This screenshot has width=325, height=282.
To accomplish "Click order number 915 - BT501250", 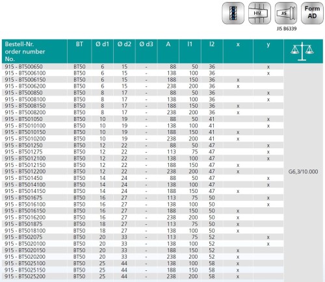I will click(x=23, y=146).
